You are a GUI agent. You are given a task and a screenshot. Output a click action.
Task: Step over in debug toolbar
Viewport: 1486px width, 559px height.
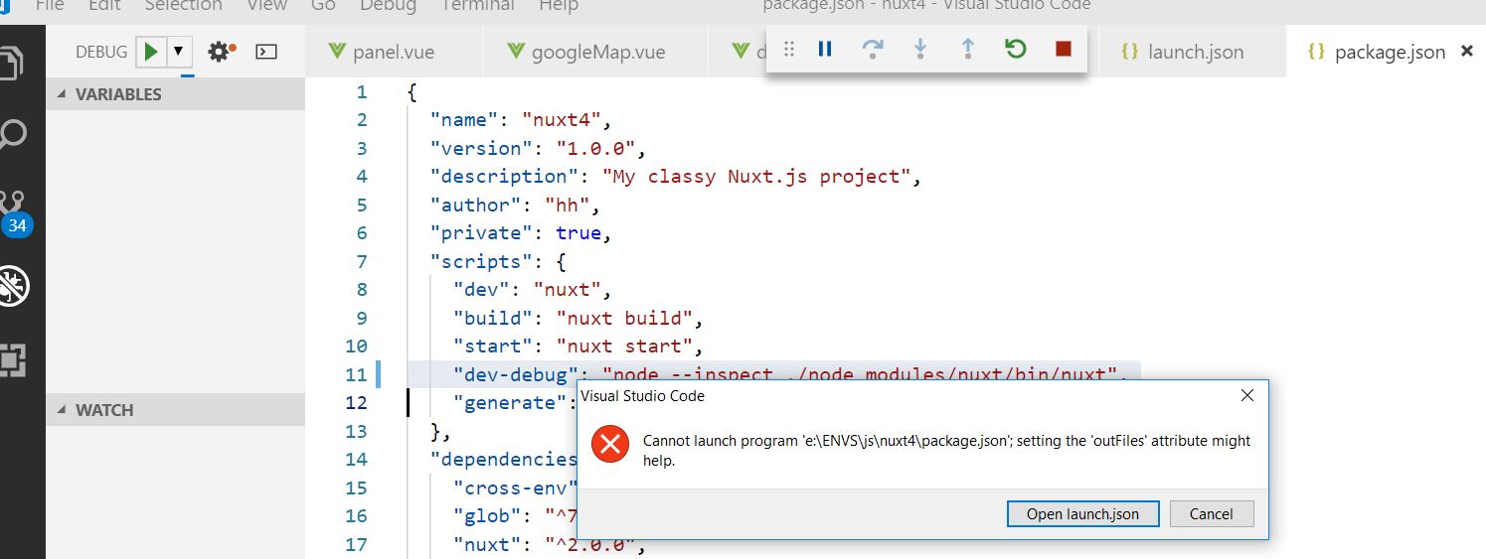click(x=873, y=49)
